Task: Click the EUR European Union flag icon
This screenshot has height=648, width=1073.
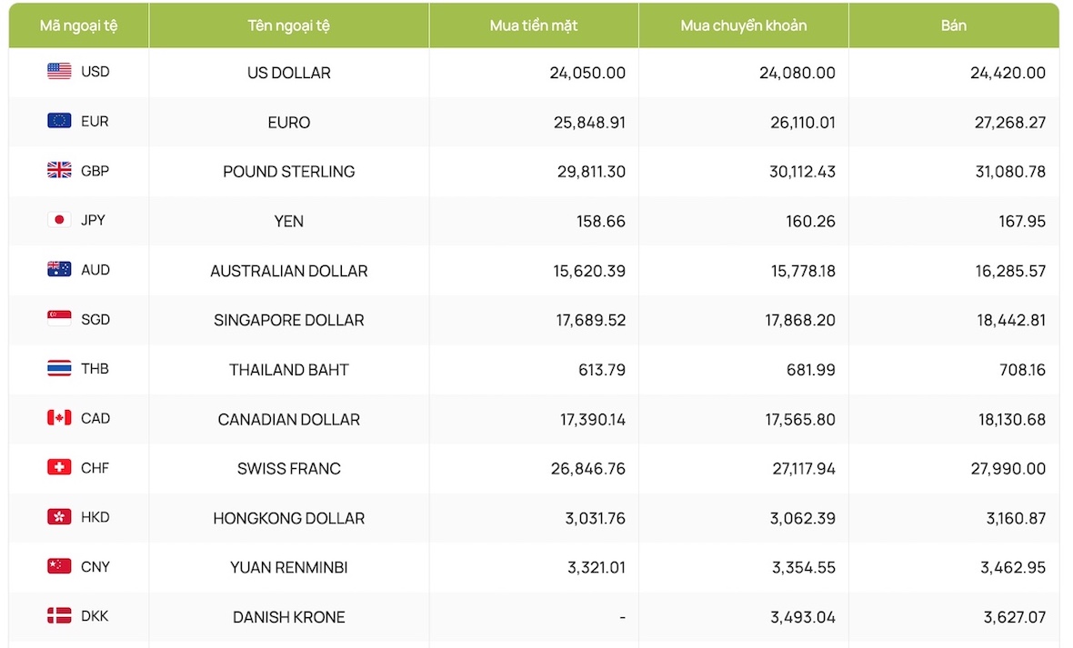Action: coord(59,121)
